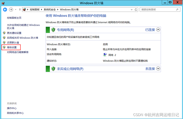Maximize the Windows 防火墙 window
This screenshot has height=119, width=183.
click(x=170, y=2)
